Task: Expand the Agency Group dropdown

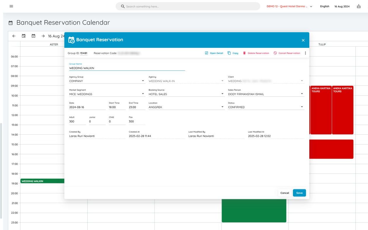Action: 143,81
